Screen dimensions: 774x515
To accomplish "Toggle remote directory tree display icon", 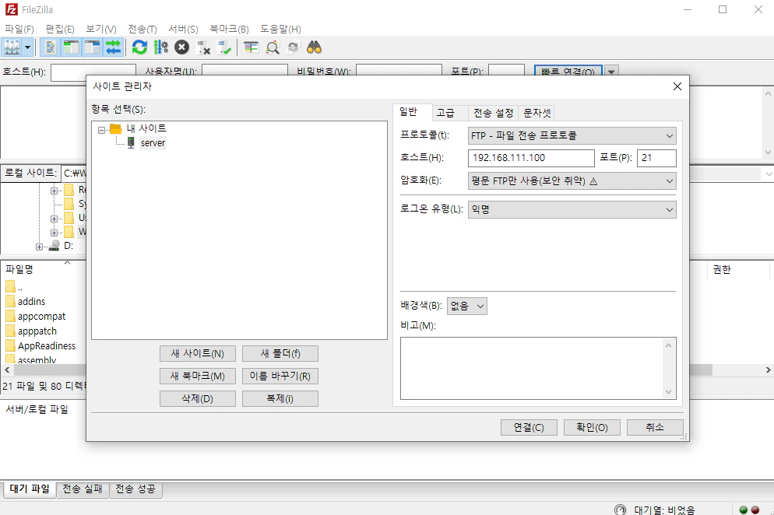I will [x=93, y=47].
